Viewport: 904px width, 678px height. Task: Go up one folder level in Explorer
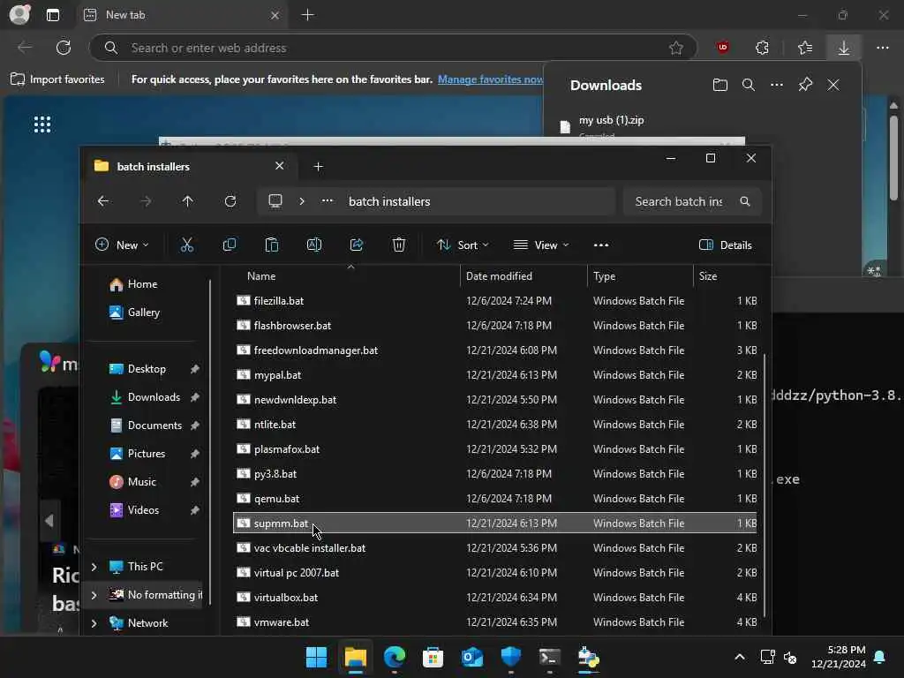pyautogui.click(x=187, y=201)
